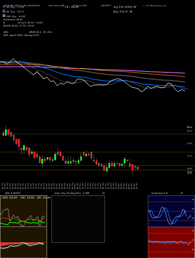Click the 61.61 price axis label

tap(190, 143)
